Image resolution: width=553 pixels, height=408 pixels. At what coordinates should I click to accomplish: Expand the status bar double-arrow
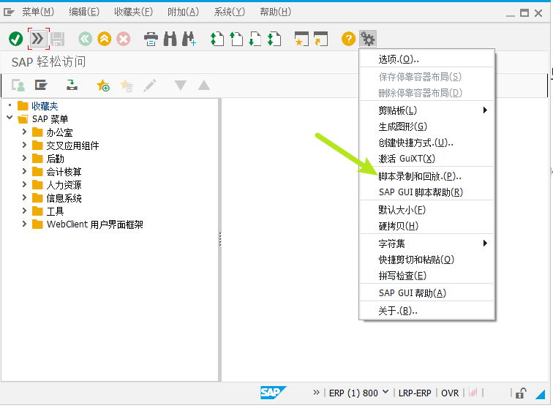click(316, 393)
